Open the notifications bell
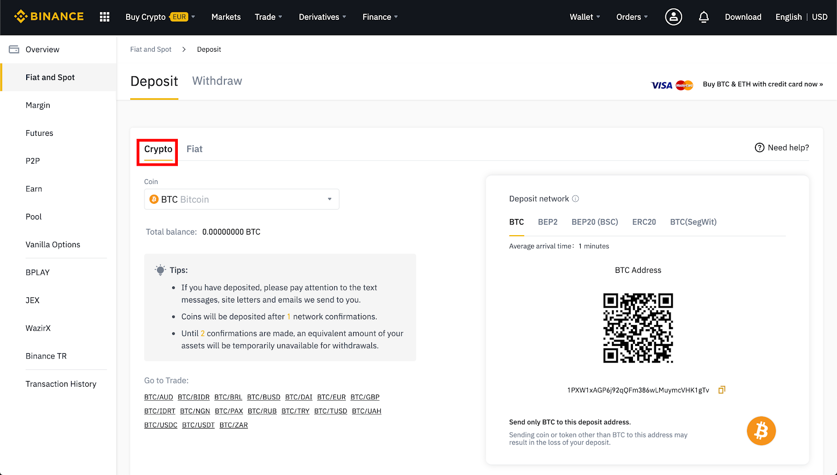Image resolution: width=837 pixels, height=475 pixels. [x=704, y=17]
